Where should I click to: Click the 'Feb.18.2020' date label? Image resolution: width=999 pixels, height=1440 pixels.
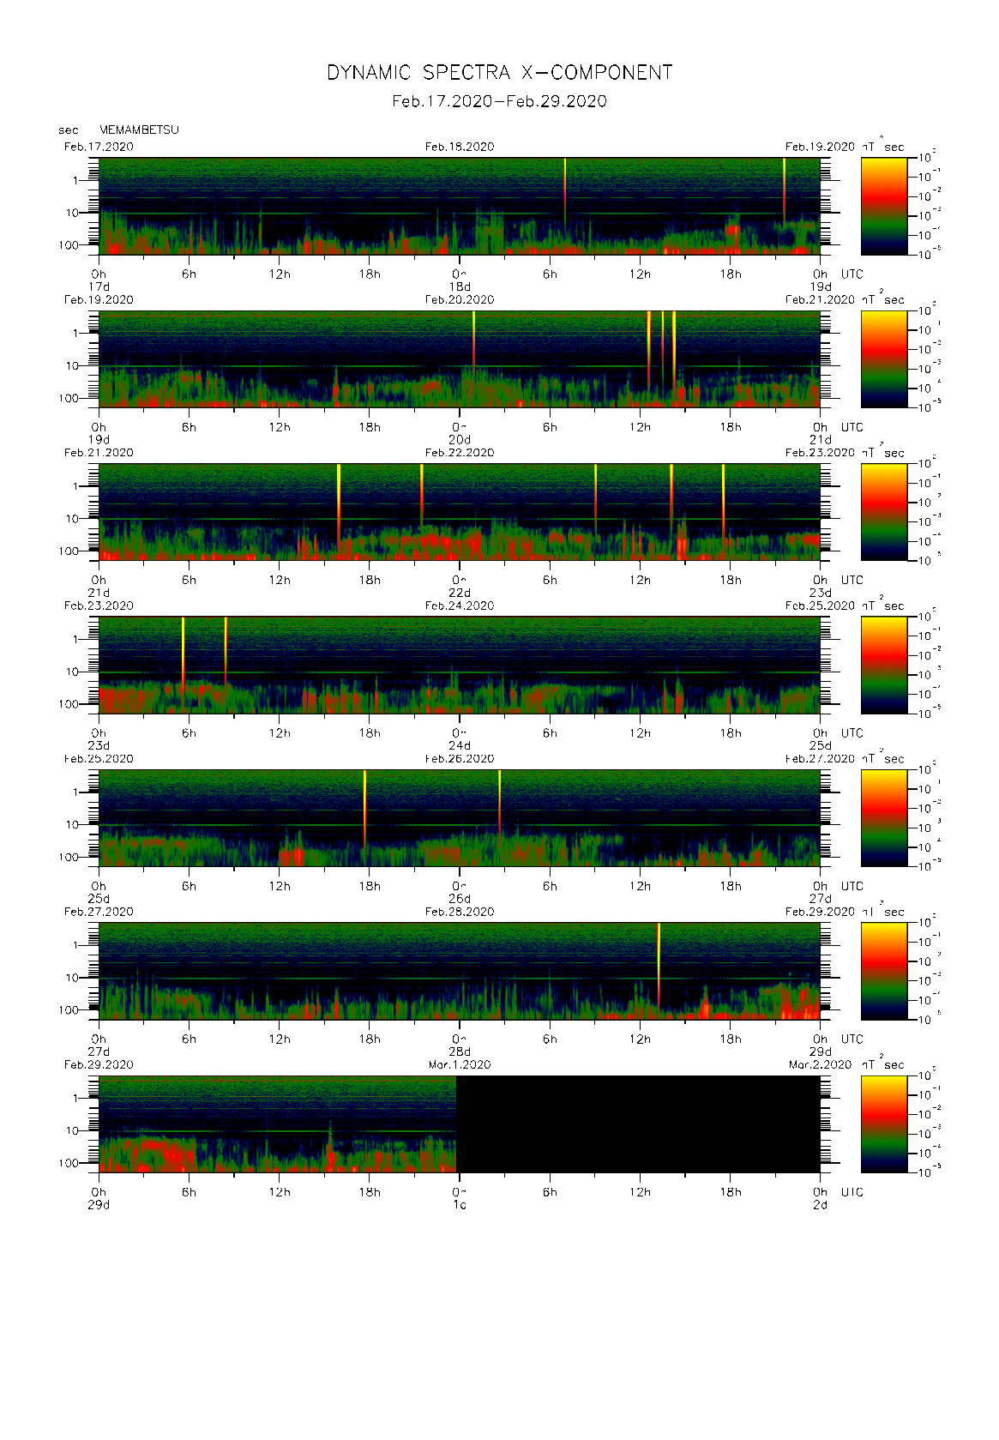coord(460,147)
